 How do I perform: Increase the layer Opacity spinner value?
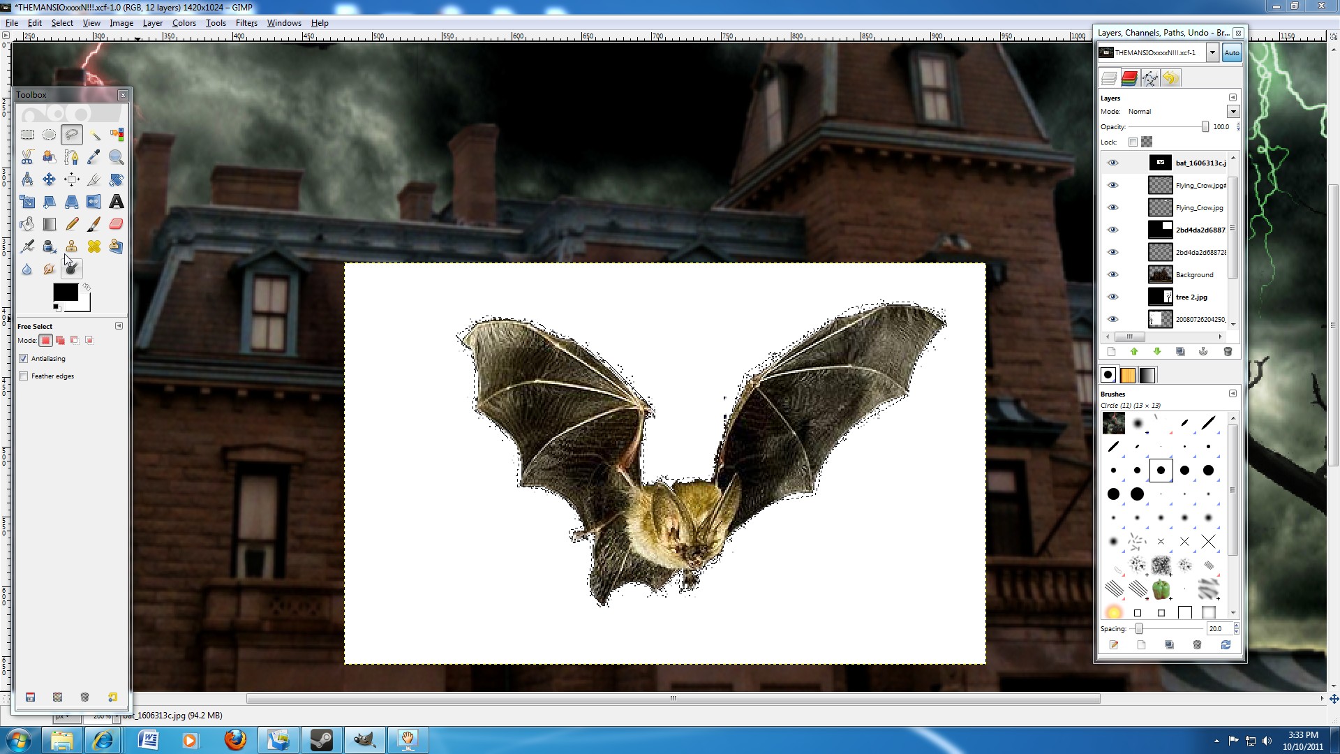click(1238, 124)
